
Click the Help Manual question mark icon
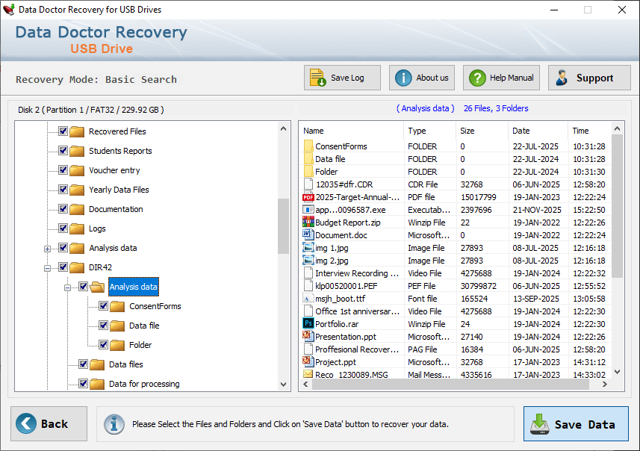coord(477,78)
